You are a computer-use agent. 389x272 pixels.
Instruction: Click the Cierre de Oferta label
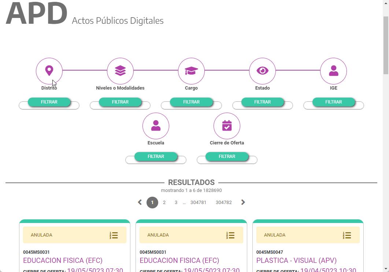pyautogui.click(x=227, y=143)
